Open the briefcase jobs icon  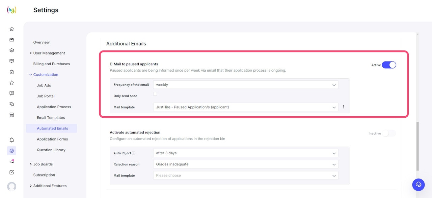pyautogui.click(x=12, y=40)
